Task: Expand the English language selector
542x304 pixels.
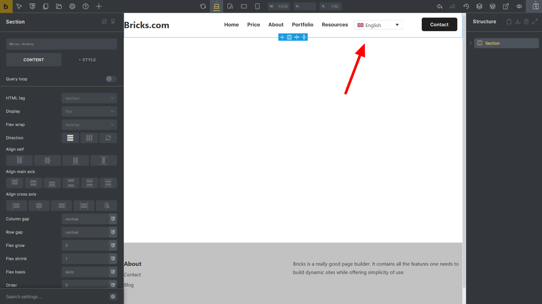Action: click(378, 25)
